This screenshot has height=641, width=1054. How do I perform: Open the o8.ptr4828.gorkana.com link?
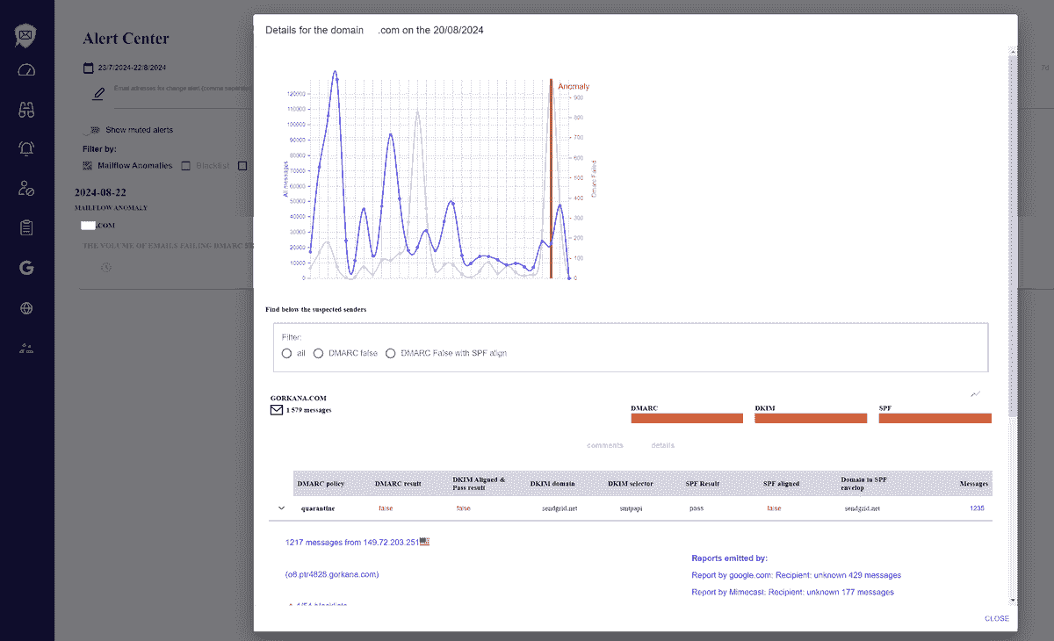[332, 574]
